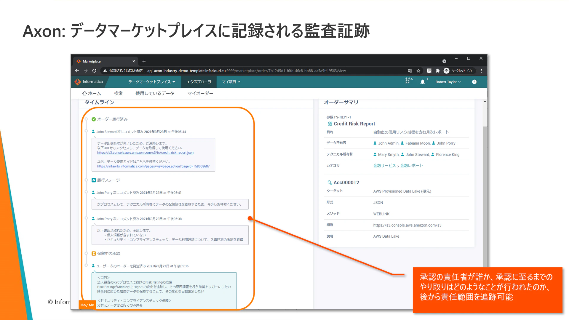Click the https://s3.console.aws.amazon.com/s3 location value
The width and height of the screenshot is (569, 320).
[x=407, y=225]
